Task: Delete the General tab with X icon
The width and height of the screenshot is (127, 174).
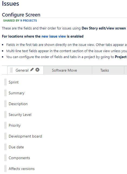Action: click(37, 70)
